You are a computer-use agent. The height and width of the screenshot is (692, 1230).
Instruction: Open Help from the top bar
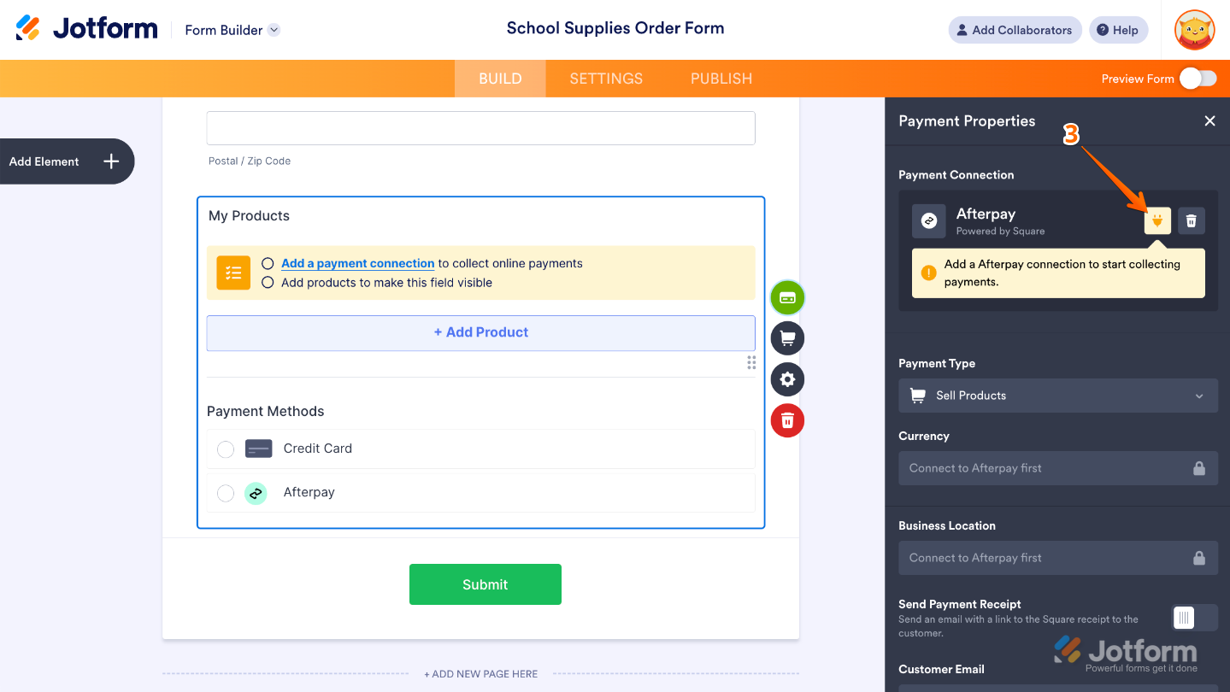[1118, 30]
